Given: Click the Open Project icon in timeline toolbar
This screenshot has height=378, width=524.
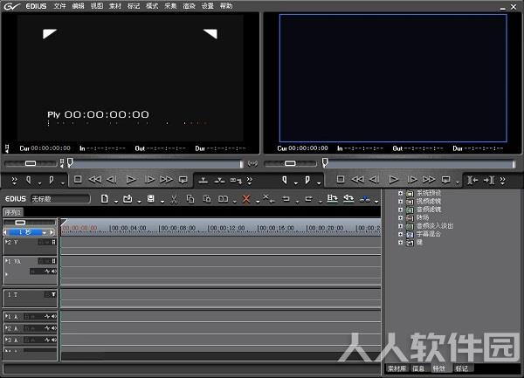Looking at the screenshot, I should click(128, 199).
